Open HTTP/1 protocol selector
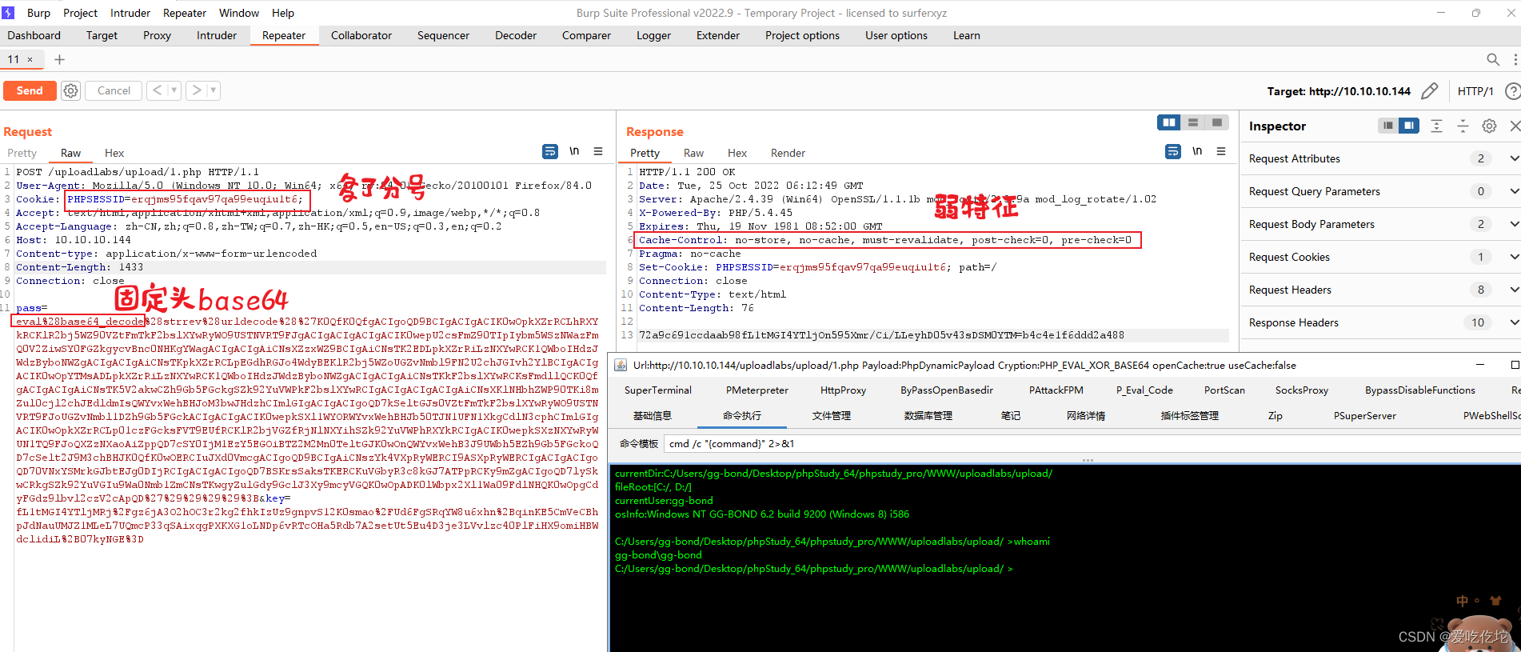This screenshot has height=652, width=1521. point(1475,91)
